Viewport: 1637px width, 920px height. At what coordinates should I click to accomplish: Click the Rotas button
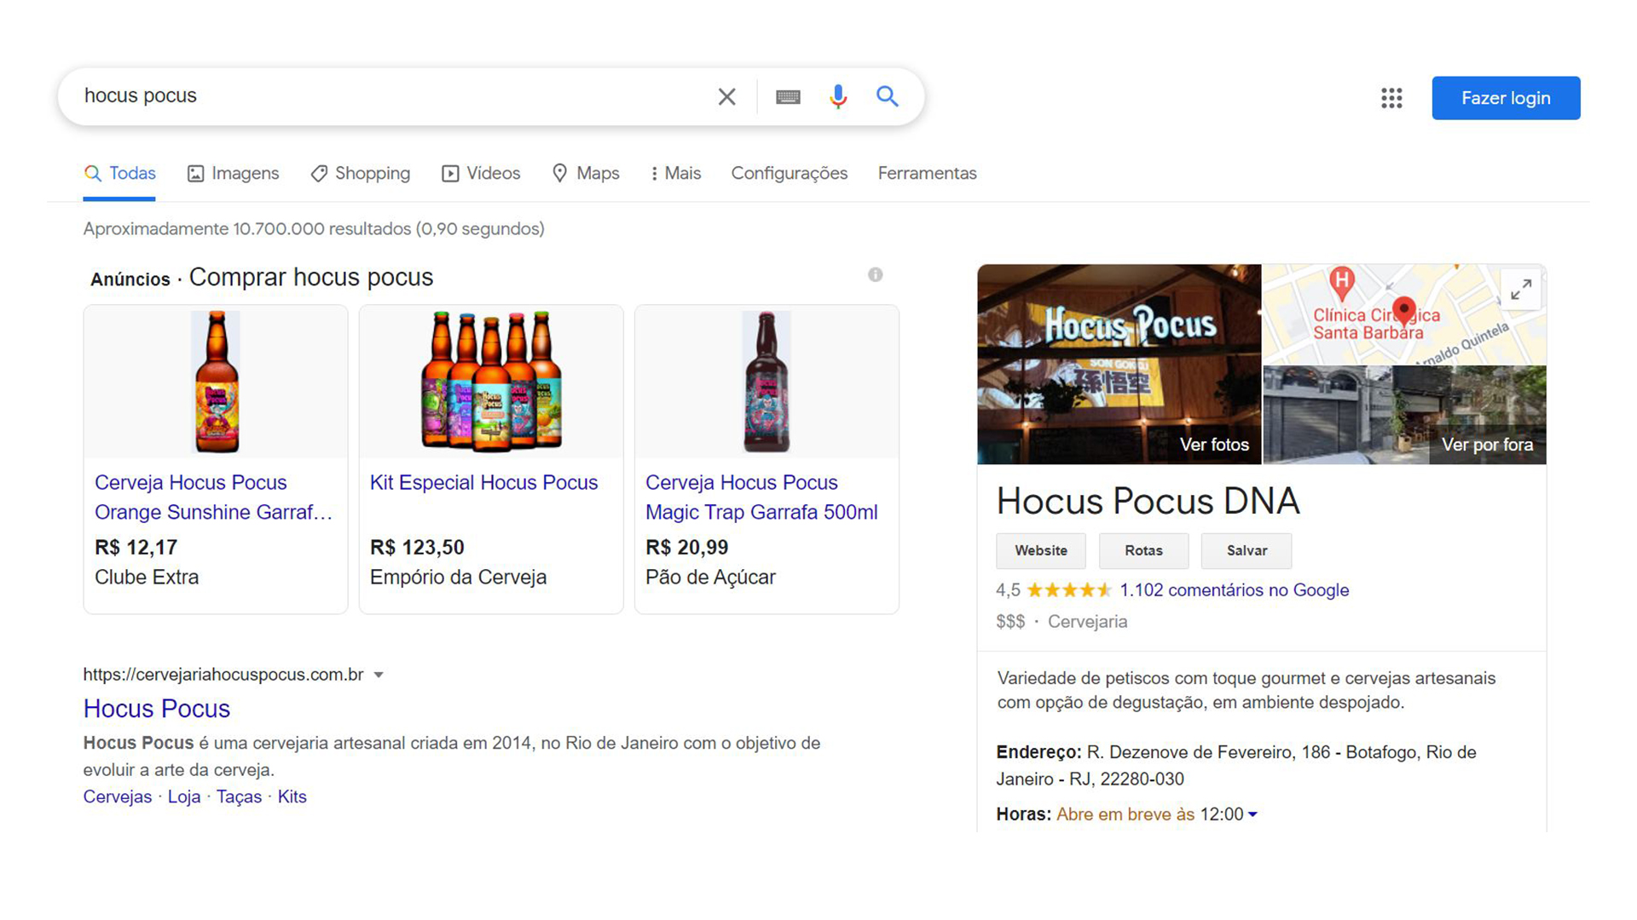pos(1143,551)
